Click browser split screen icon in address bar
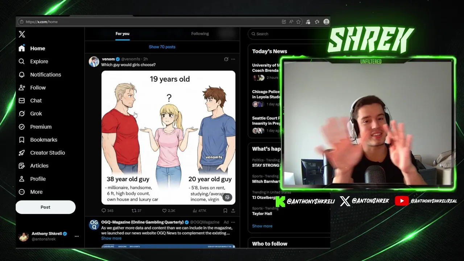Screen dimensions: 464x261 [284, 22]
